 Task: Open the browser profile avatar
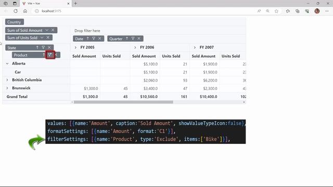coord(317,11)
